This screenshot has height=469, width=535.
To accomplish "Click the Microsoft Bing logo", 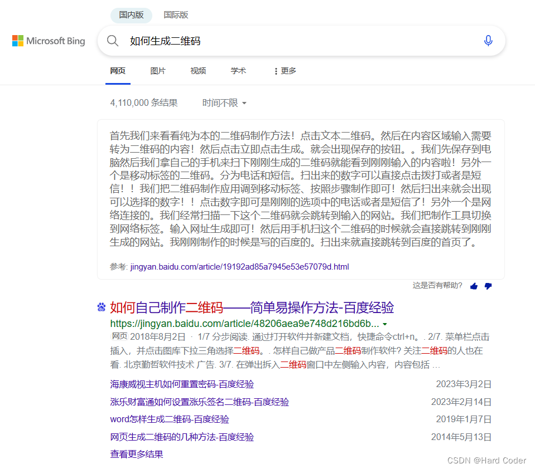I will click(x=49, y=41).
